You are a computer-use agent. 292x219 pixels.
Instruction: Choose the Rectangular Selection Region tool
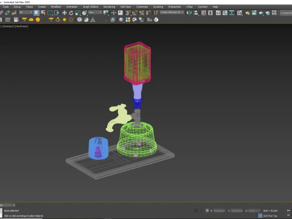[50, 13]
